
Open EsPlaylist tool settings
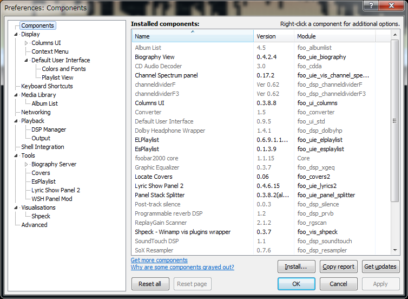point(43,181)
